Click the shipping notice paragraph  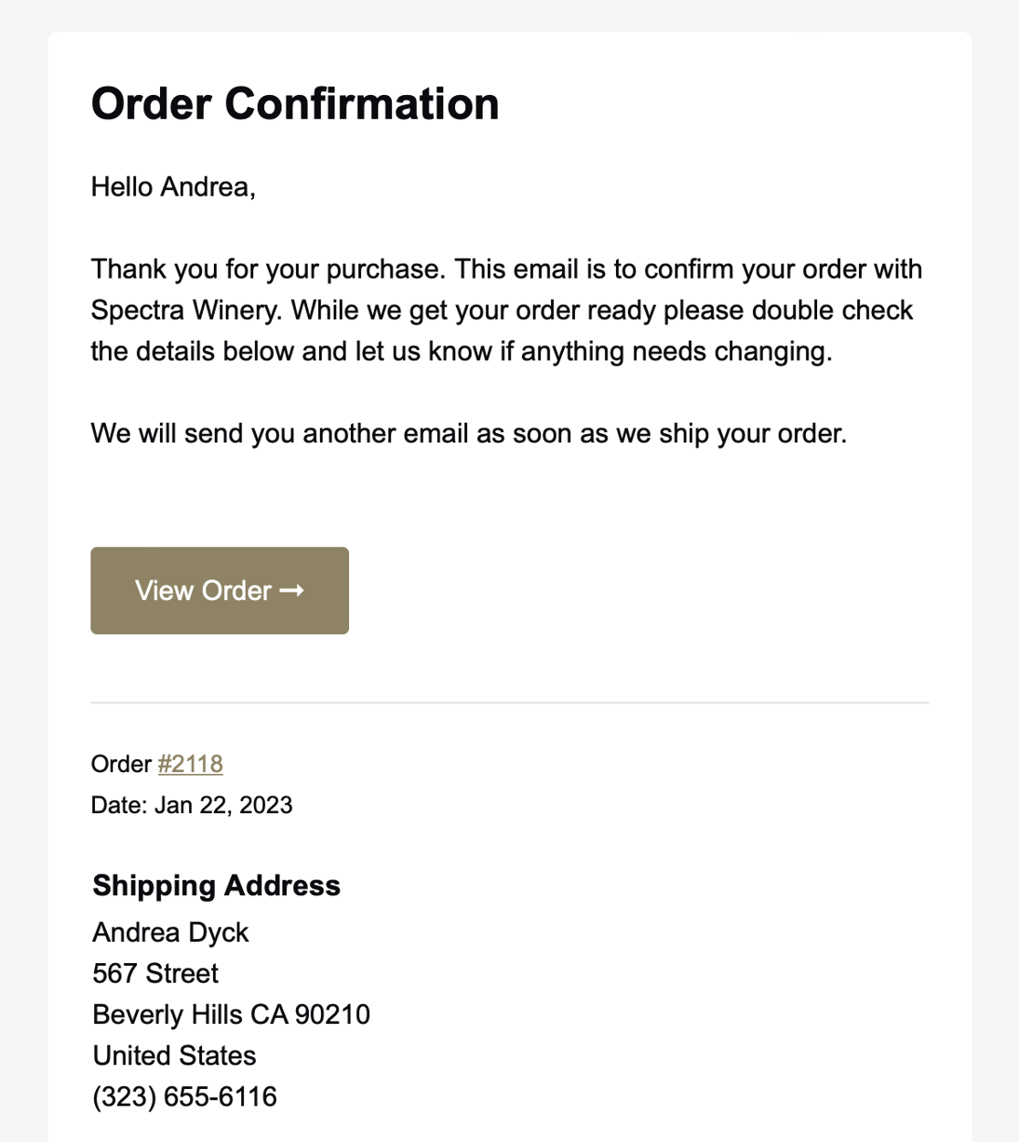[x=468, y=433]
